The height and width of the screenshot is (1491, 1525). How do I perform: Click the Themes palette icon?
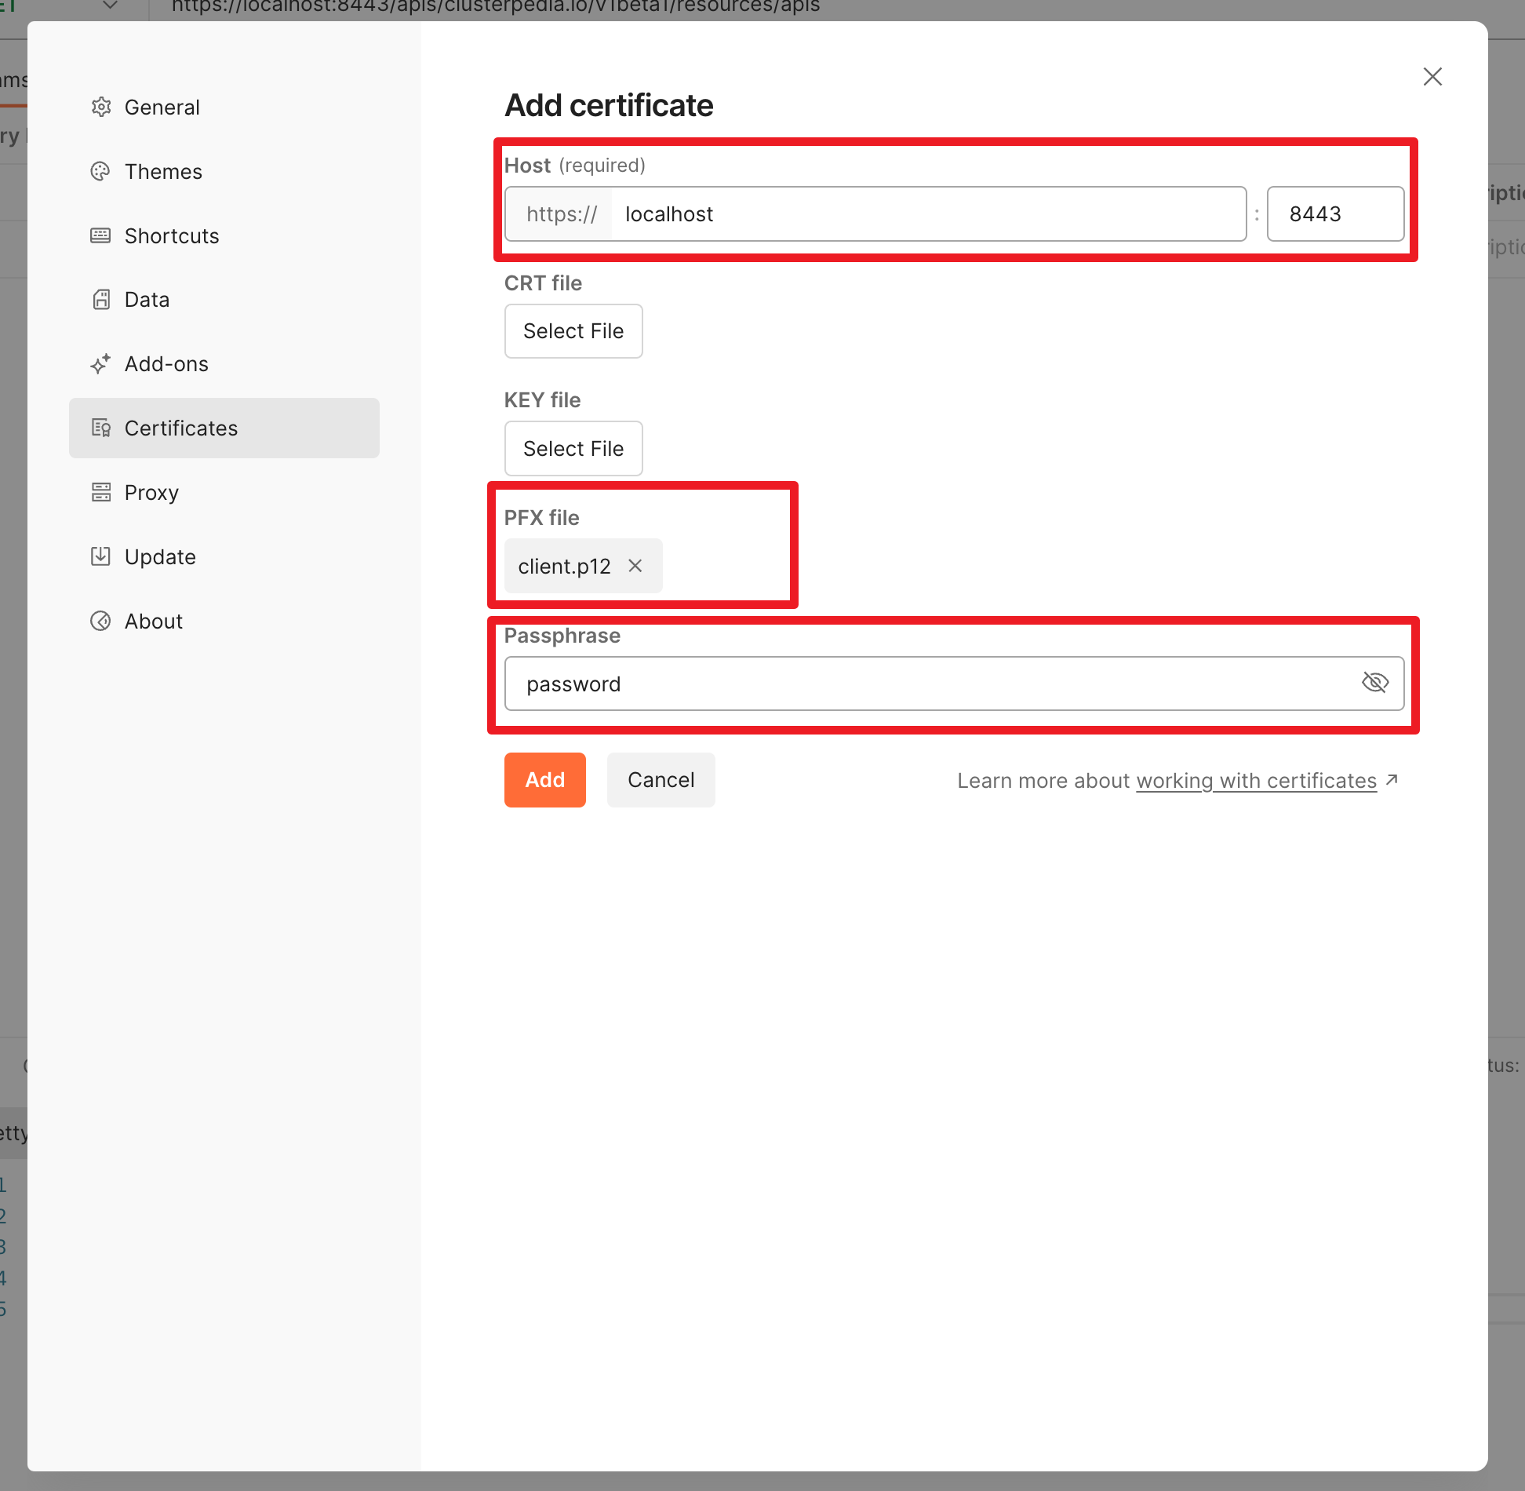pos(101,171)
